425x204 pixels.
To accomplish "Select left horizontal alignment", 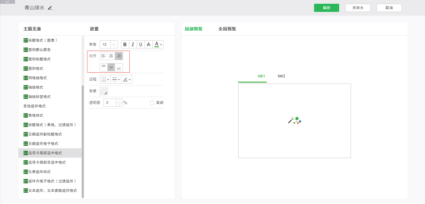I will pyautogui.click(x=103, y=56).
